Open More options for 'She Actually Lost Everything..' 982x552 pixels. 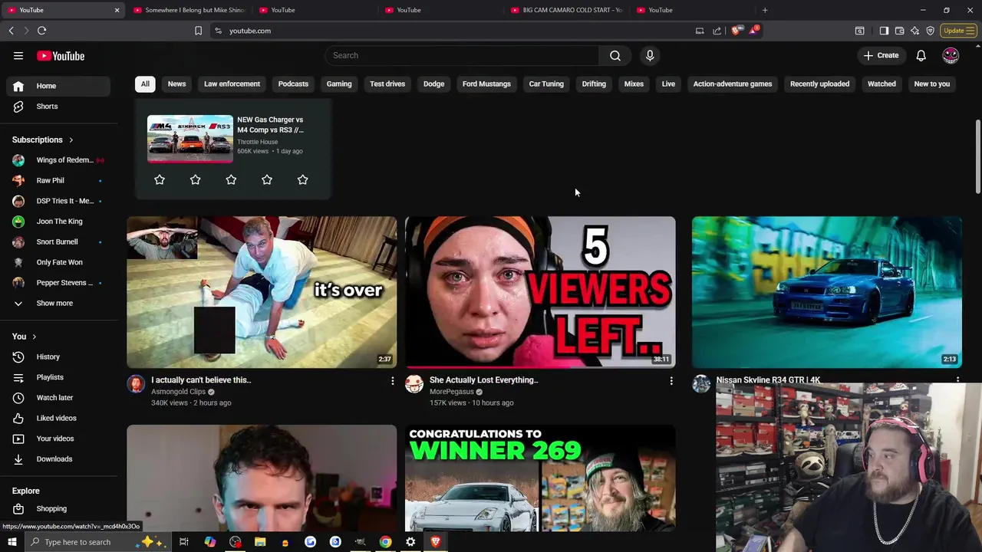(x=671, y=380)
